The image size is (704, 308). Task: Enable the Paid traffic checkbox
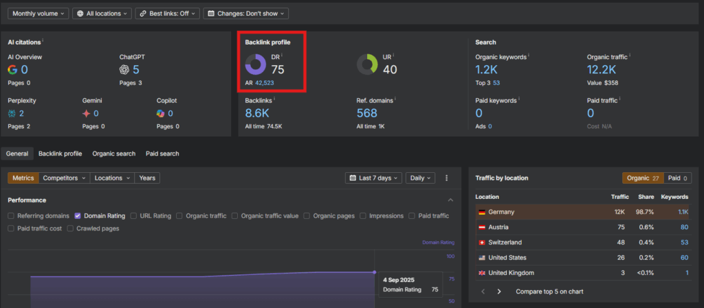tap(412, 216)
